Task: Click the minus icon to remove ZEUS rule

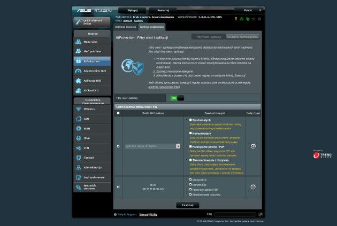Action: click(253, 187)
